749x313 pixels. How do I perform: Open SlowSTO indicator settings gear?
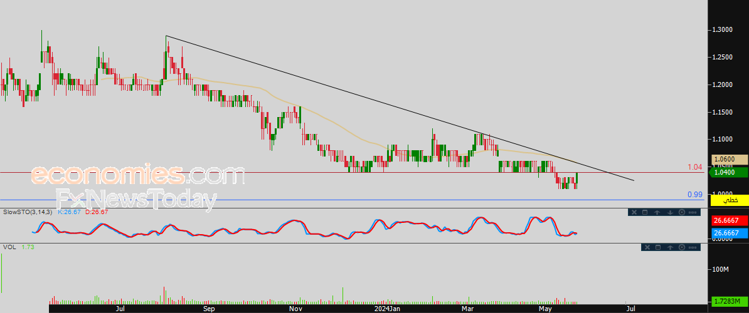[x=682, y=212]
